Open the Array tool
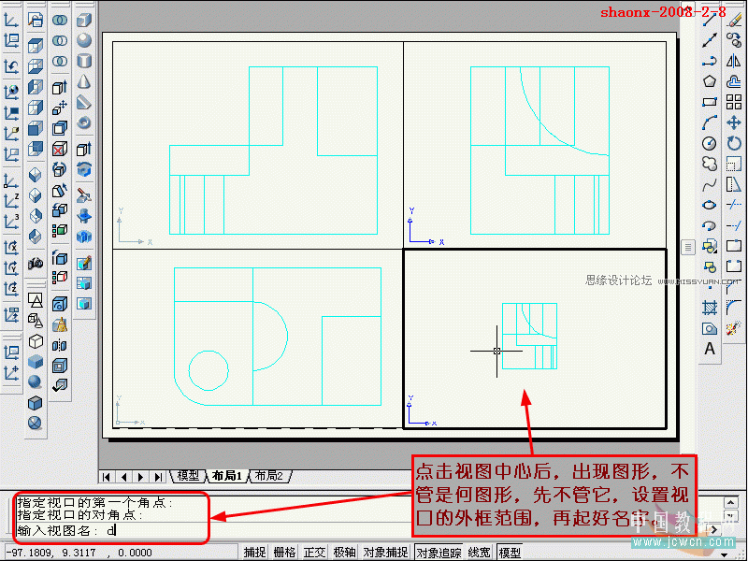 pos(734,102)
